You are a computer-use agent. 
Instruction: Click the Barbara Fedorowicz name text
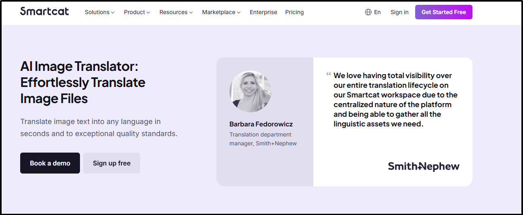(261, 124)
